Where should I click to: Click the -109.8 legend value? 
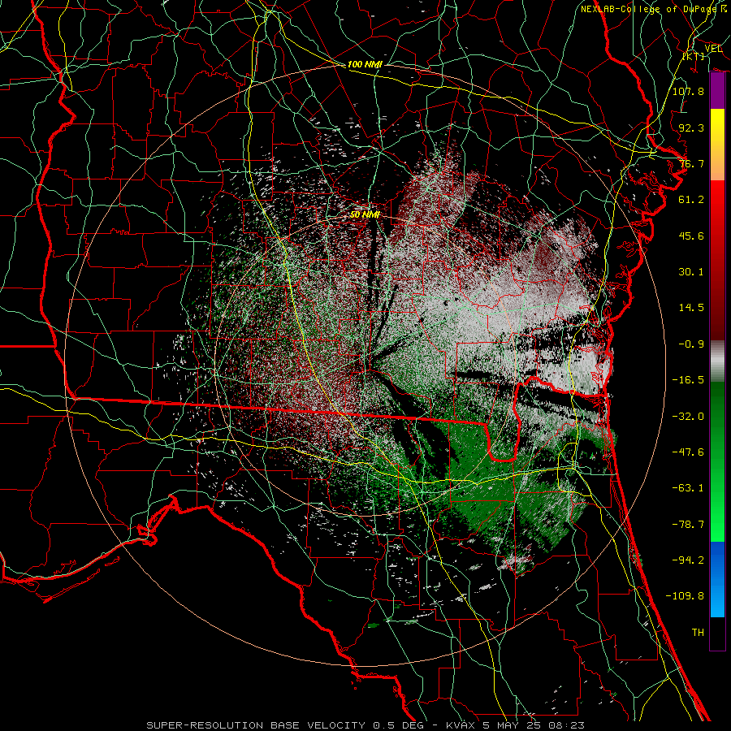(x=685, y=596)
